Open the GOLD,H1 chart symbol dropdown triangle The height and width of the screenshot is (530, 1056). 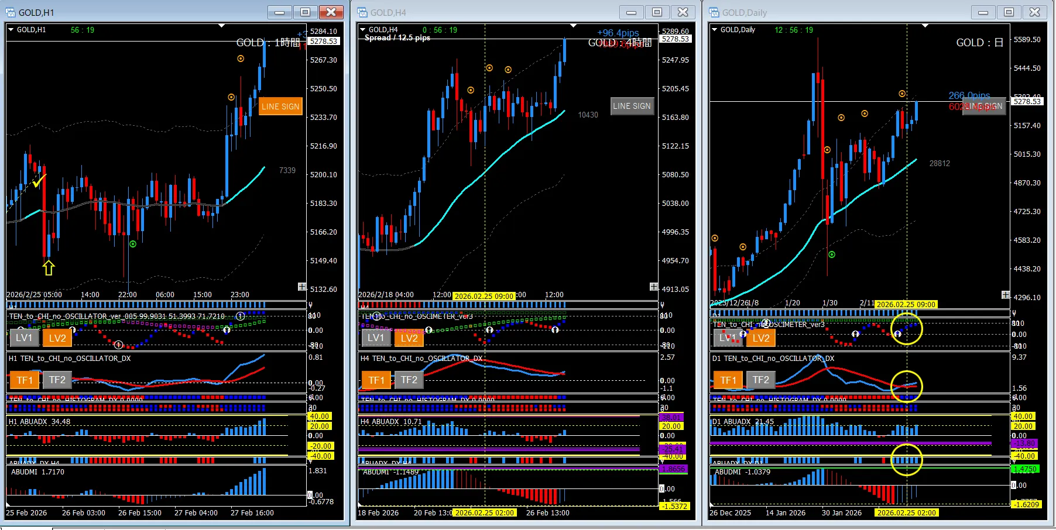[11, 30]
